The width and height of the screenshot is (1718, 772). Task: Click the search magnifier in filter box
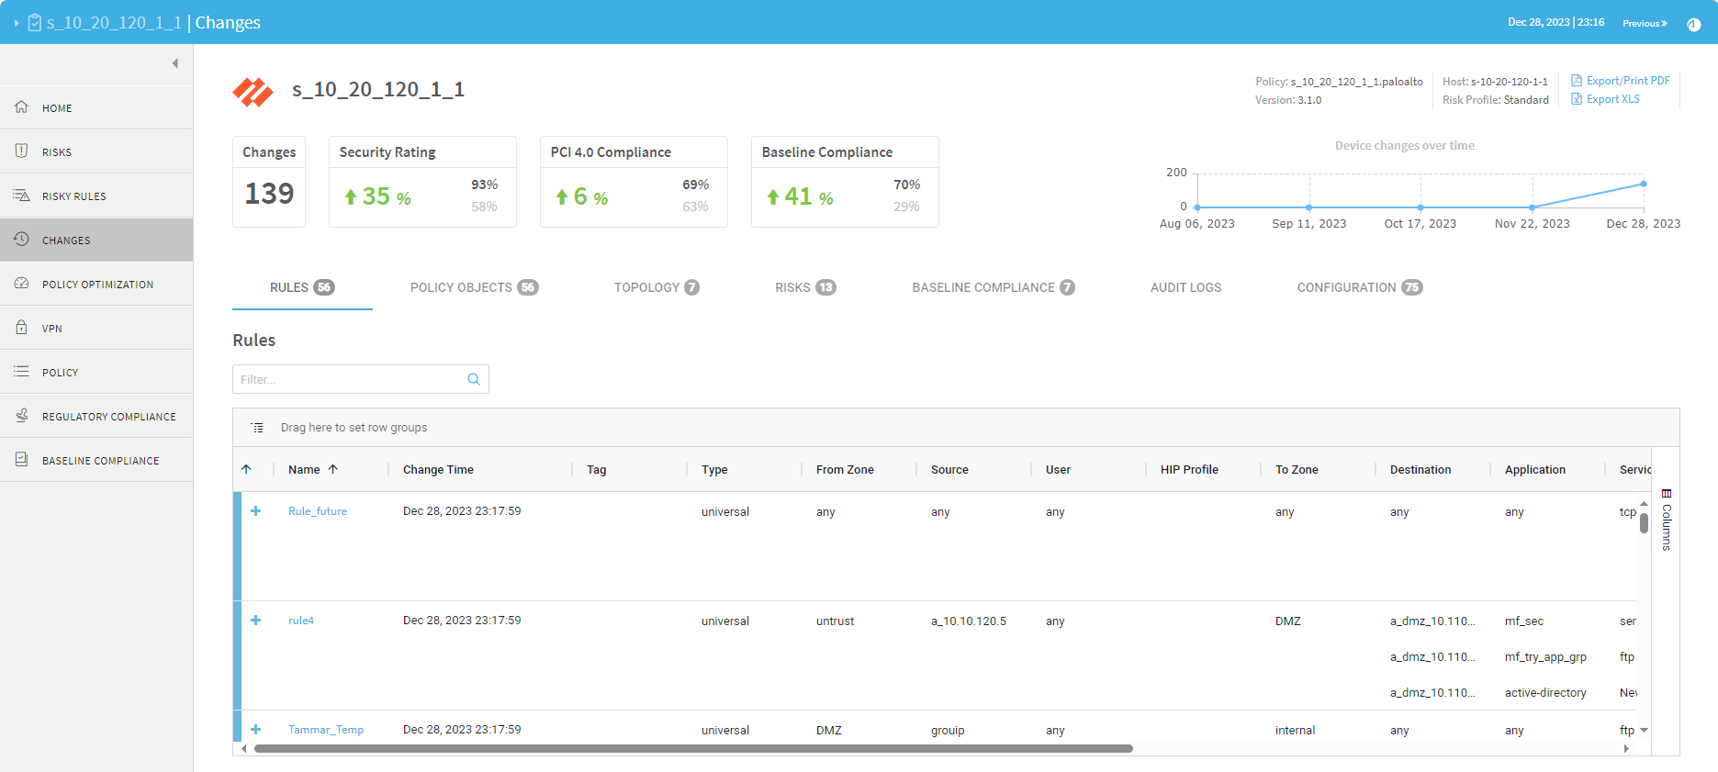(474, 379)
